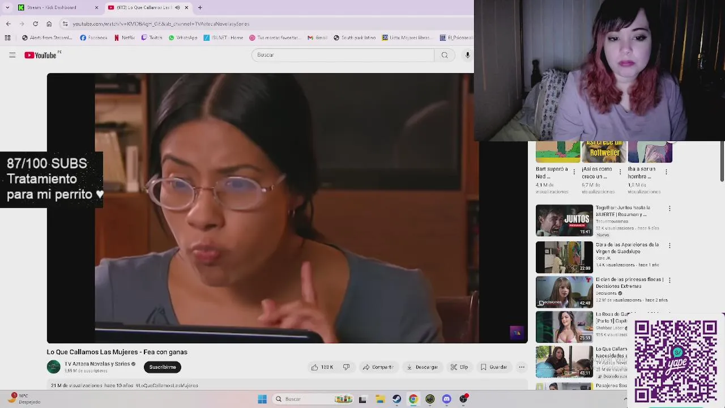The image size is (725, 408).
Task: Click the browser home button
Action: point(49,24)
